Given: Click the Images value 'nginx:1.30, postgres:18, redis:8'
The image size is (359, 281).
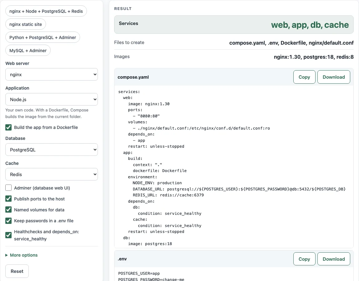Looking at the screenshot, I should coord(314,57).
